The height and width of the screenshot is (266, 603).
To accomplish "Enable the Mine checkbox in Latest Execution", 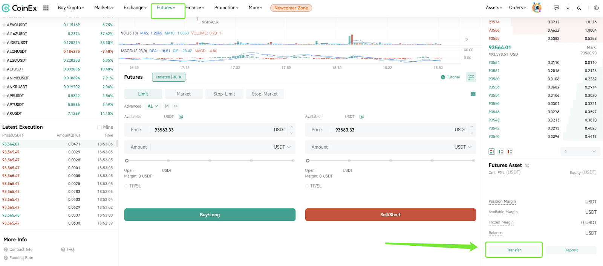I will tap(99, 127).
